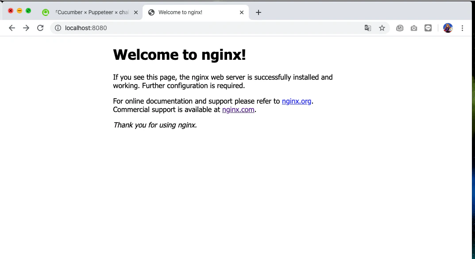Close the Chrome window with the red button

coord(11,11)
